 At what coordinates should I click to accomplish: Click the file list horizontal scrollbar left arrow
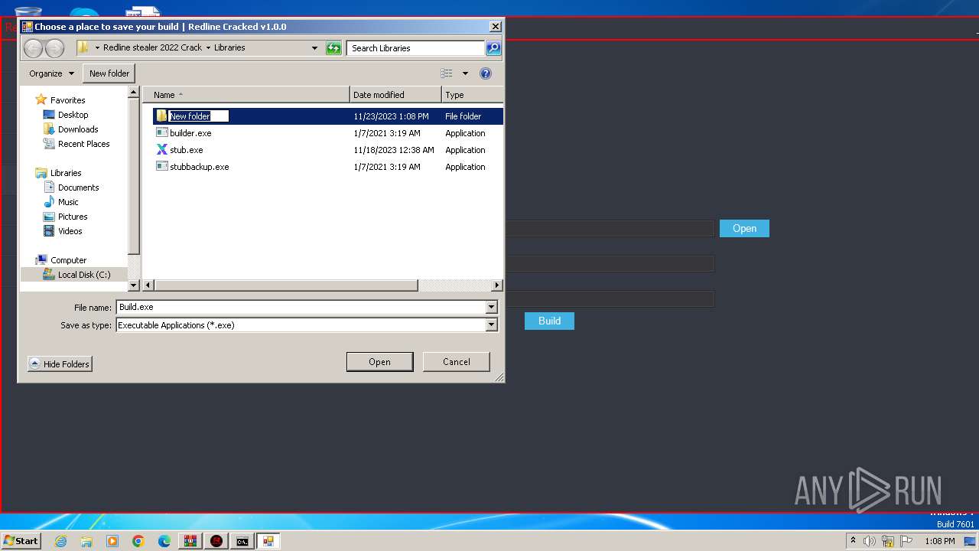(x=149, y=285)
